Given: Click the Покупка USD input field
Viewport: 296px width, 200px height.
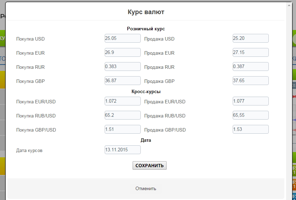Looking at the screenshot, I should [122, 38].
